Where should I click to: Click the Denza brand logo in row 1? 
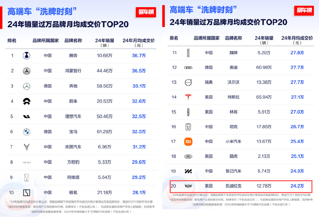tap(26, 55)
